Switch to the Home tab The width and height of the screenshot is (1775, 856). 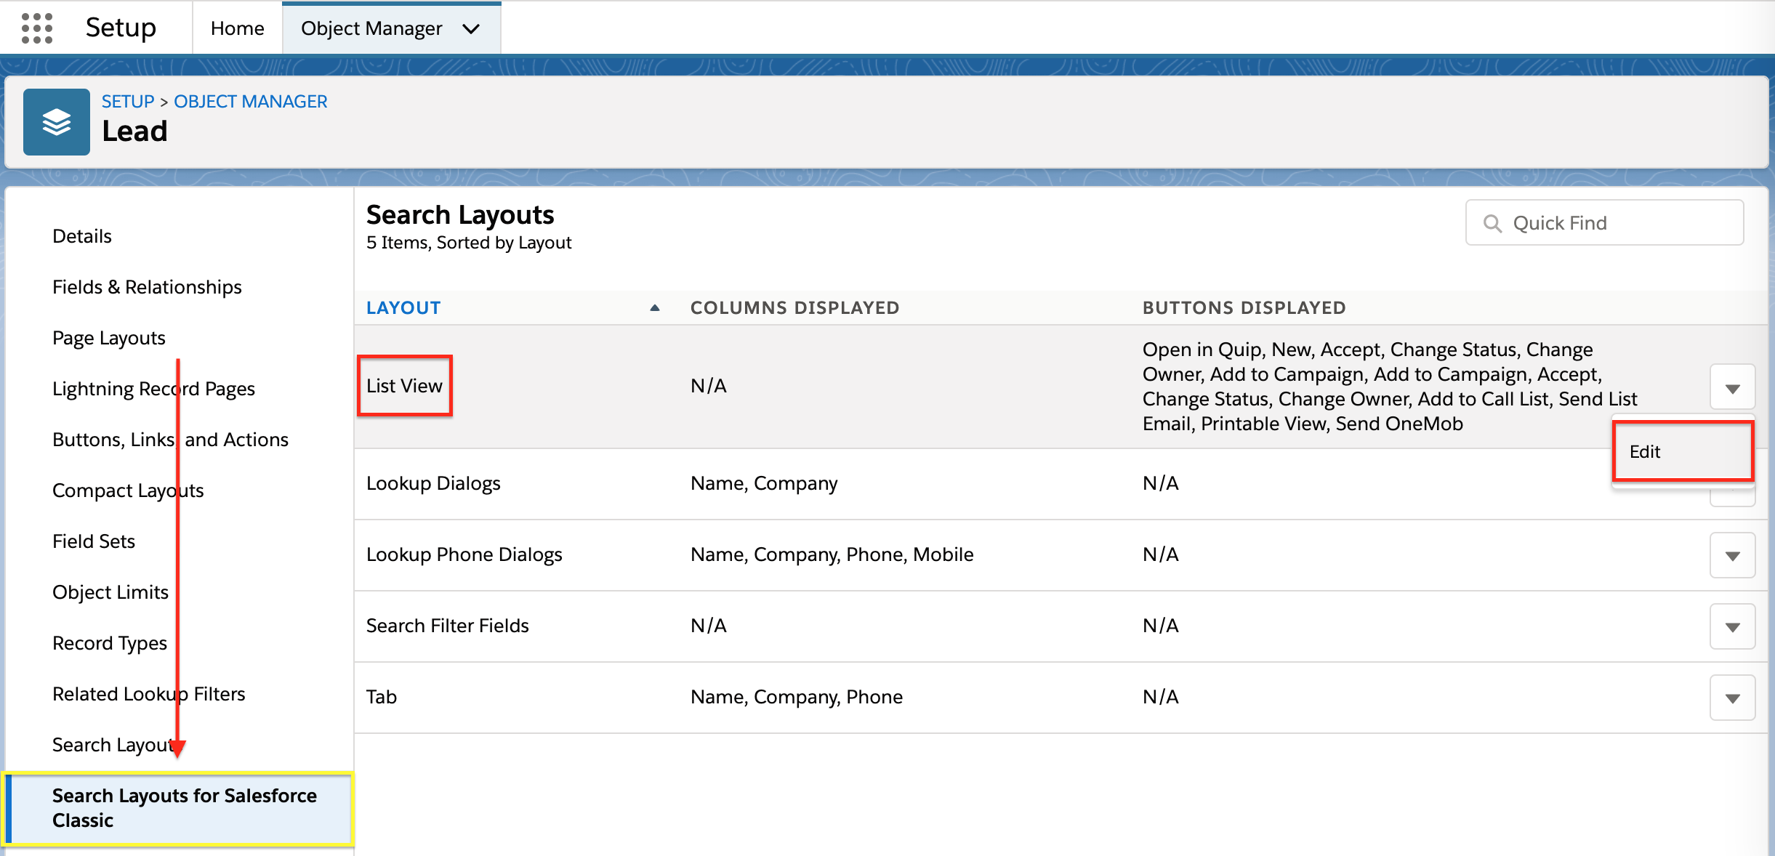(x=237, y=28)
